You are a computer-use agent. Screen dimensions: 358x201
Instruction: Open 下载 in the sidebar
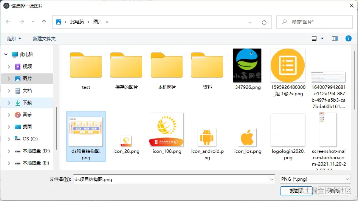(27, 103)
